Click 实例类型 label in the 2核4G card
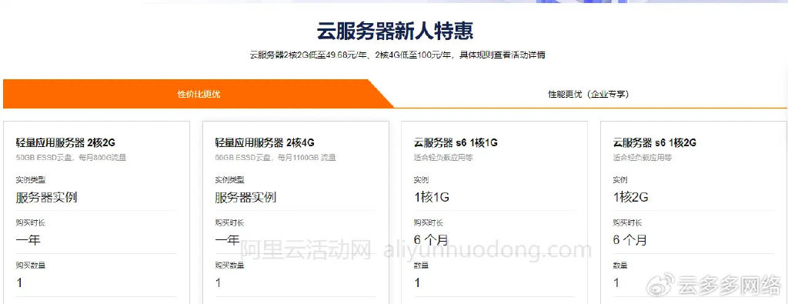Screen dimensions: 788x304 pos(229,180)
